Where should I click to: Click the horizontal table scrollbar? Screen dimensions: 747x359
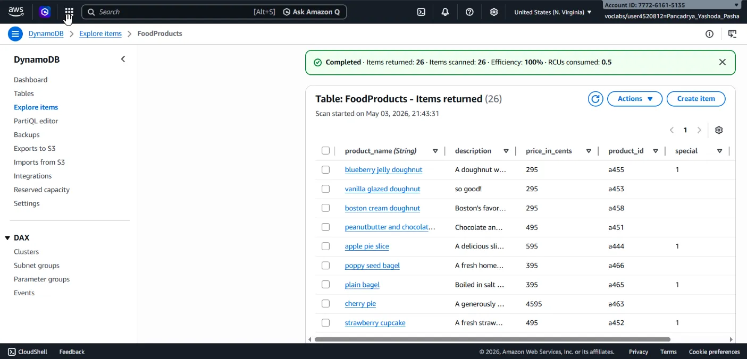coord(492,339)
